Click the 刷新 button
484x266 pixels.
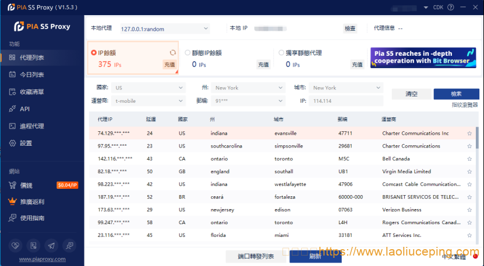(x=315, y=257)
